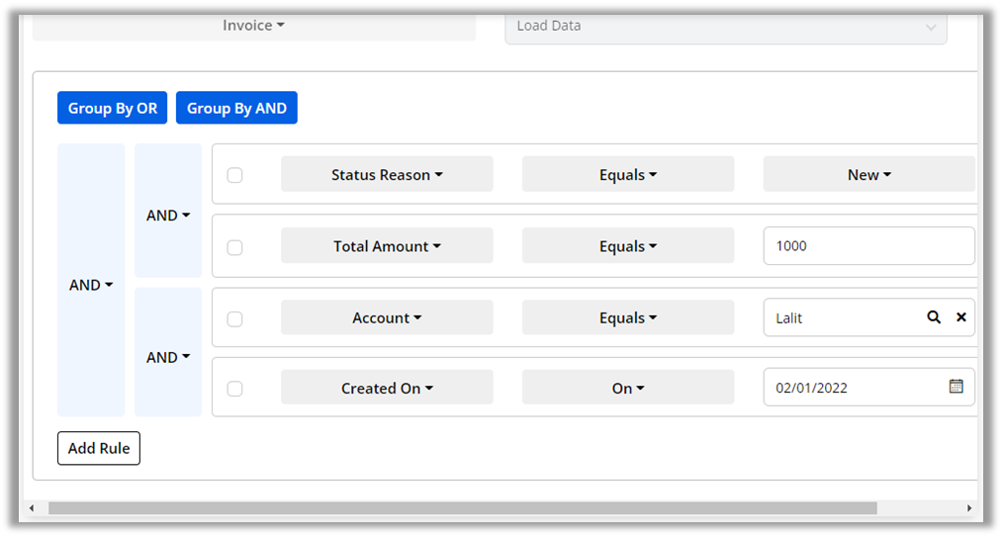Select the Account rule checkbox

(234, 318)
